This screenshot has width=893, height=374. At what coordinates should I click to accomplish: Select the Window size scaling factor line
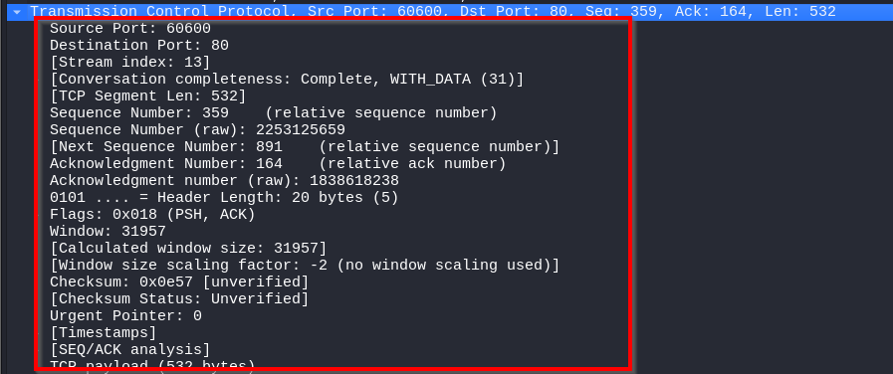(305, 266)
